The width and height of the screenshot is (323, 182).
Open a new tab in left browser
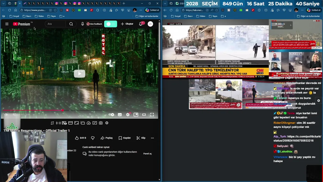(x=124, y=3)
